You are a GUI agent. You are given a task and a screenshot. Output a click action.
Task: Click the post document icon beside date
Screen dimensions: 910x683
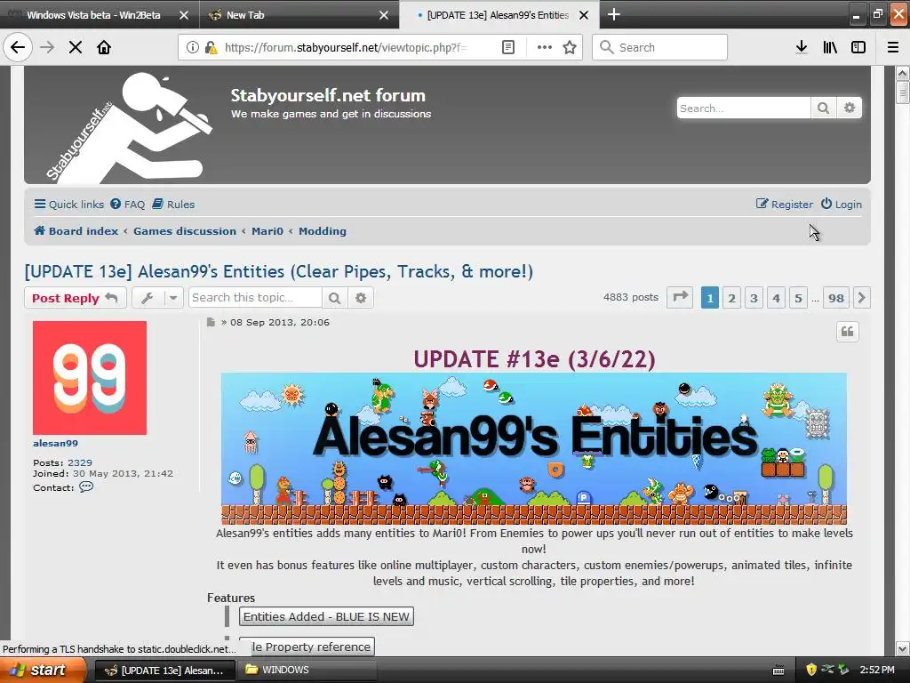coord(211,322)
